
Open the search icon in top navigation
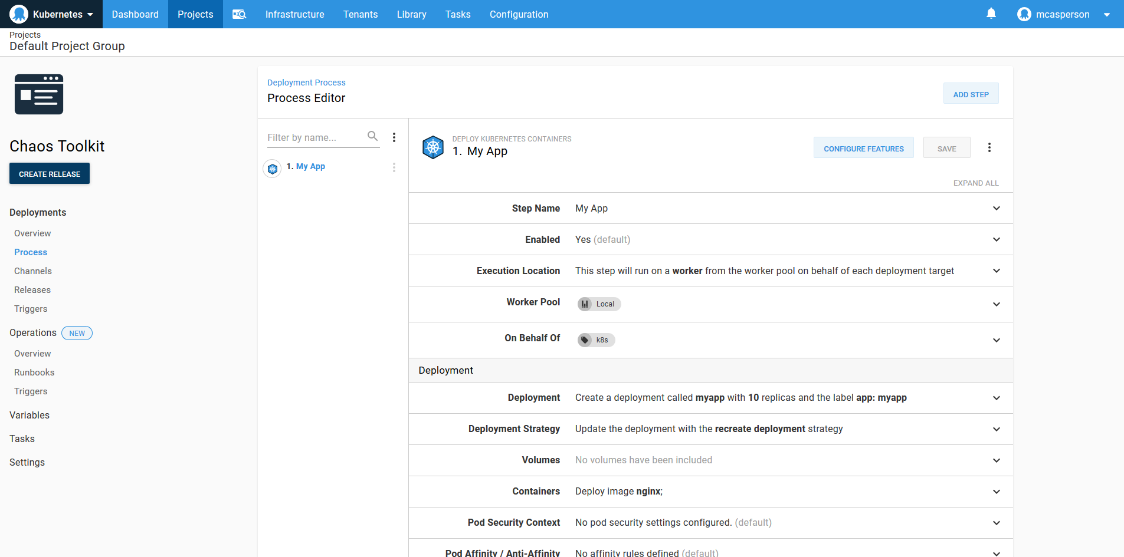(239, 14)
